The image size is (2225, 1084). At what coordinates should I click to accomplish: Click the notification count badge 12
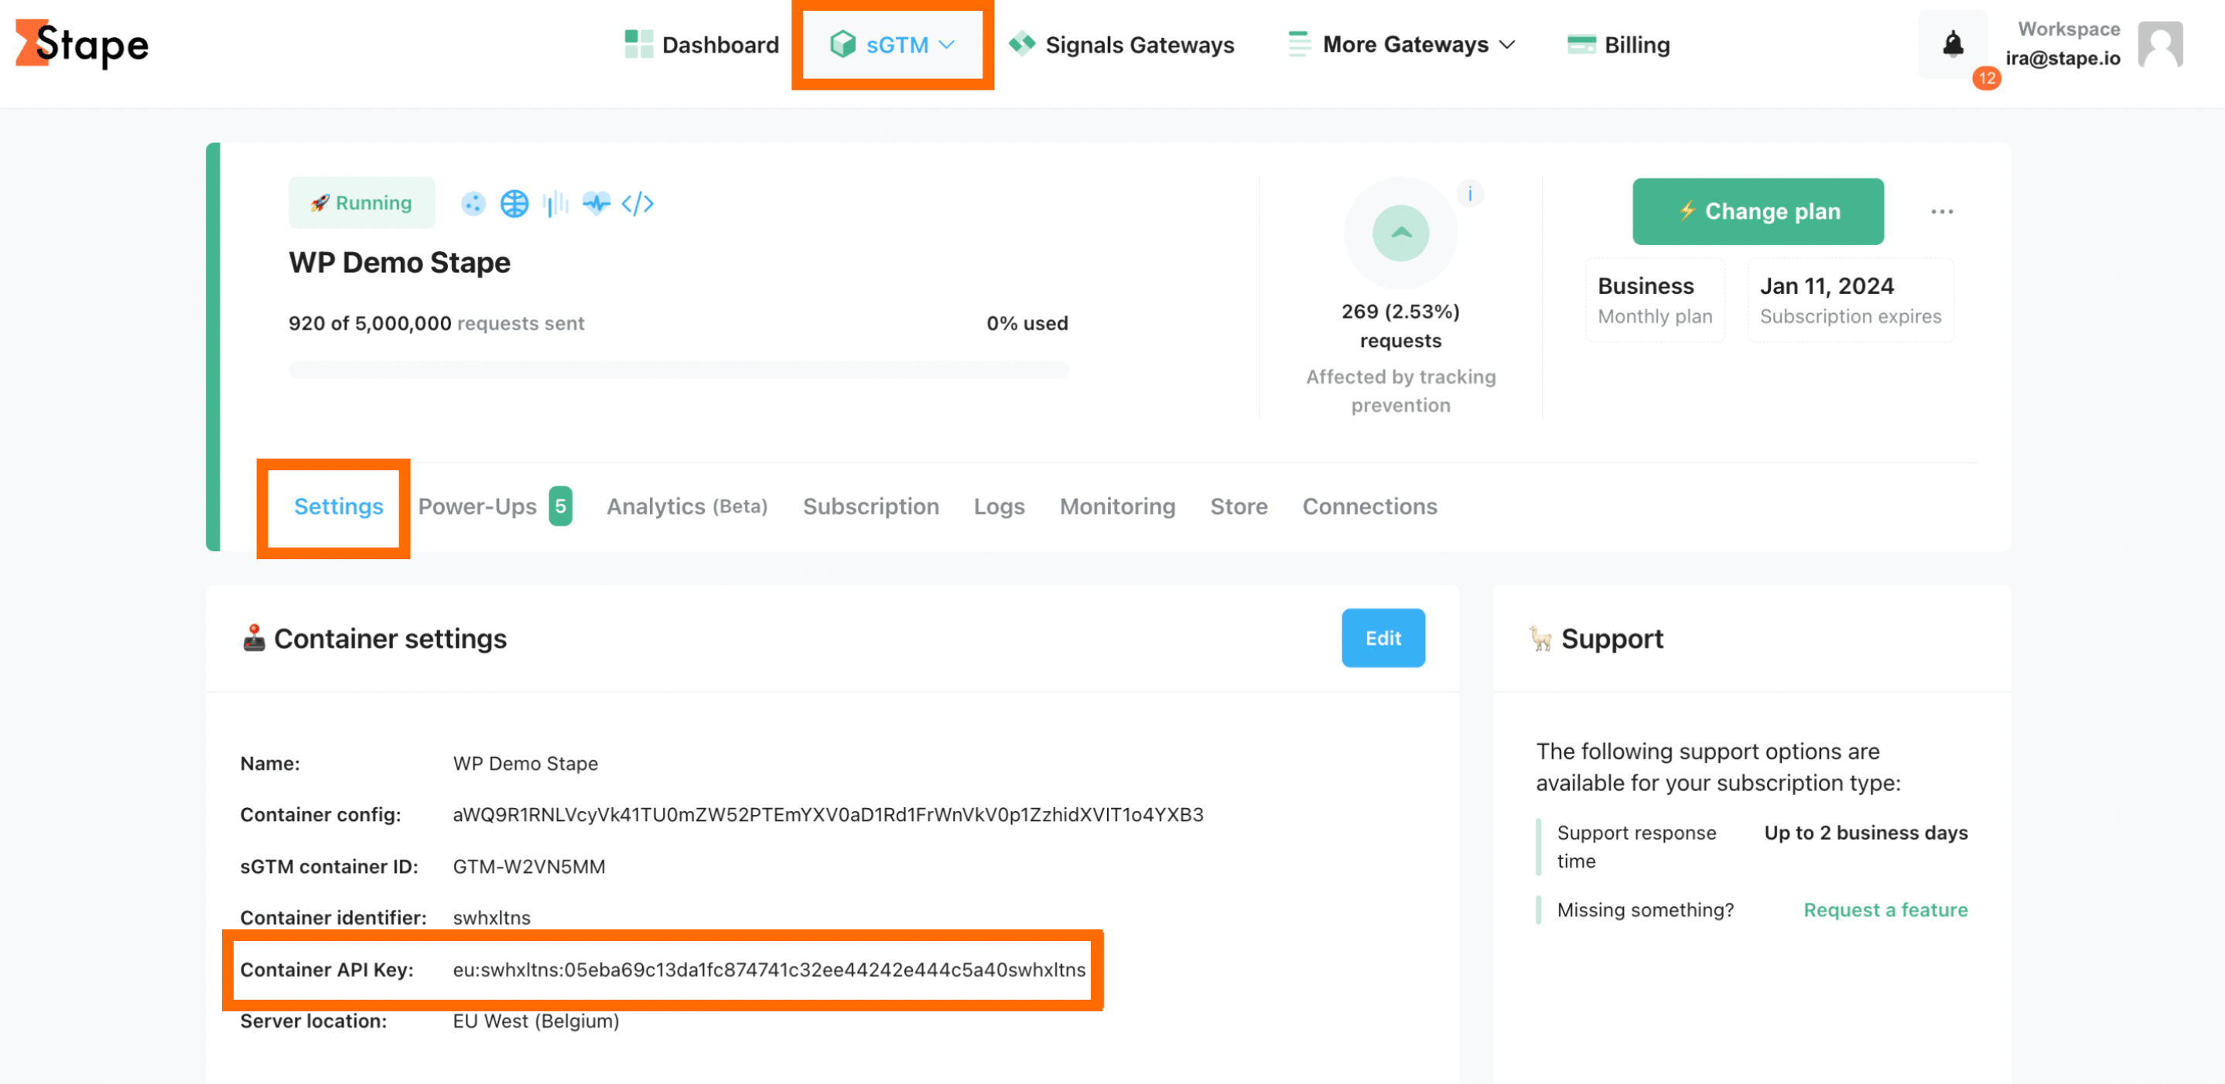pos(1987,77)
